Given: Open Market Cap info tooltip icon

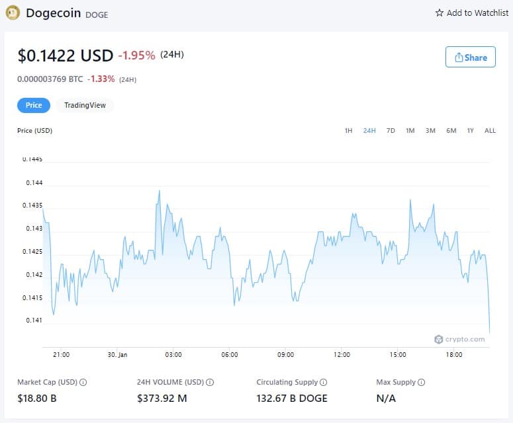Looking at the screenshot, I should click(83, 382).
